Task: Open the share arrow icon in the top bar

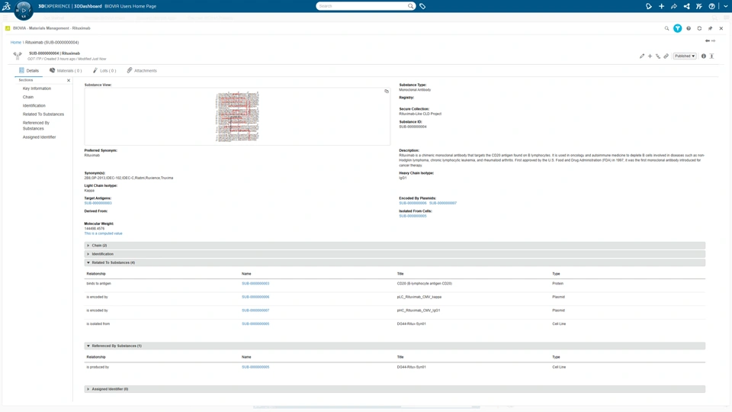Action: pos(673,6)
